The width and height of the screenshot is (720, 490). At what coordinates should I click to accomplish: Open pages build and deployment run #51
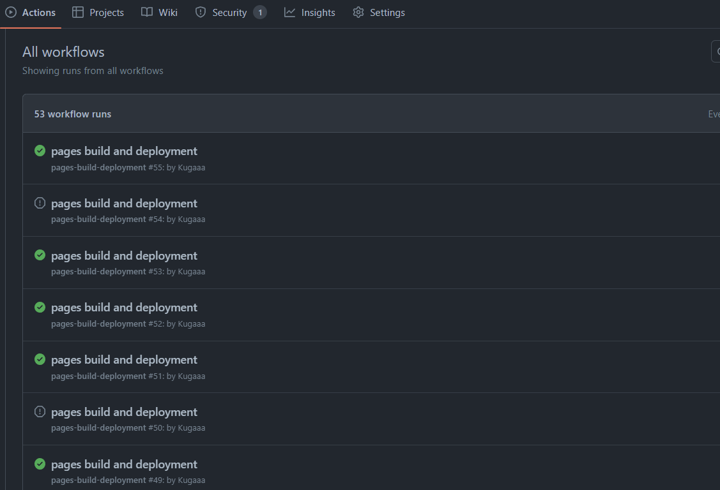124,359
